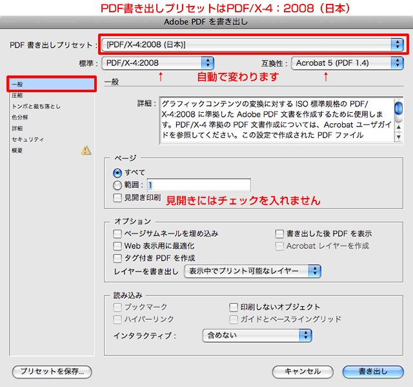Image resolution: width=413 pixels, height=387 pixels.
Task: Select the すべて radio button
Action: (117, 173)
